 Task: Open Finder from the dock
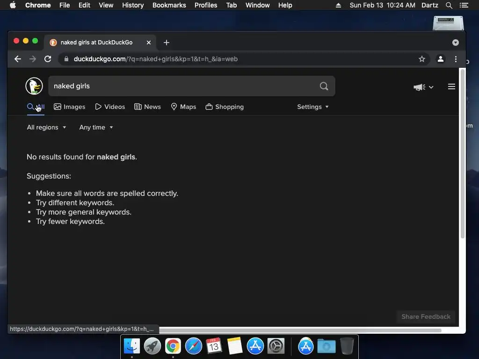(x=131, y=346)
